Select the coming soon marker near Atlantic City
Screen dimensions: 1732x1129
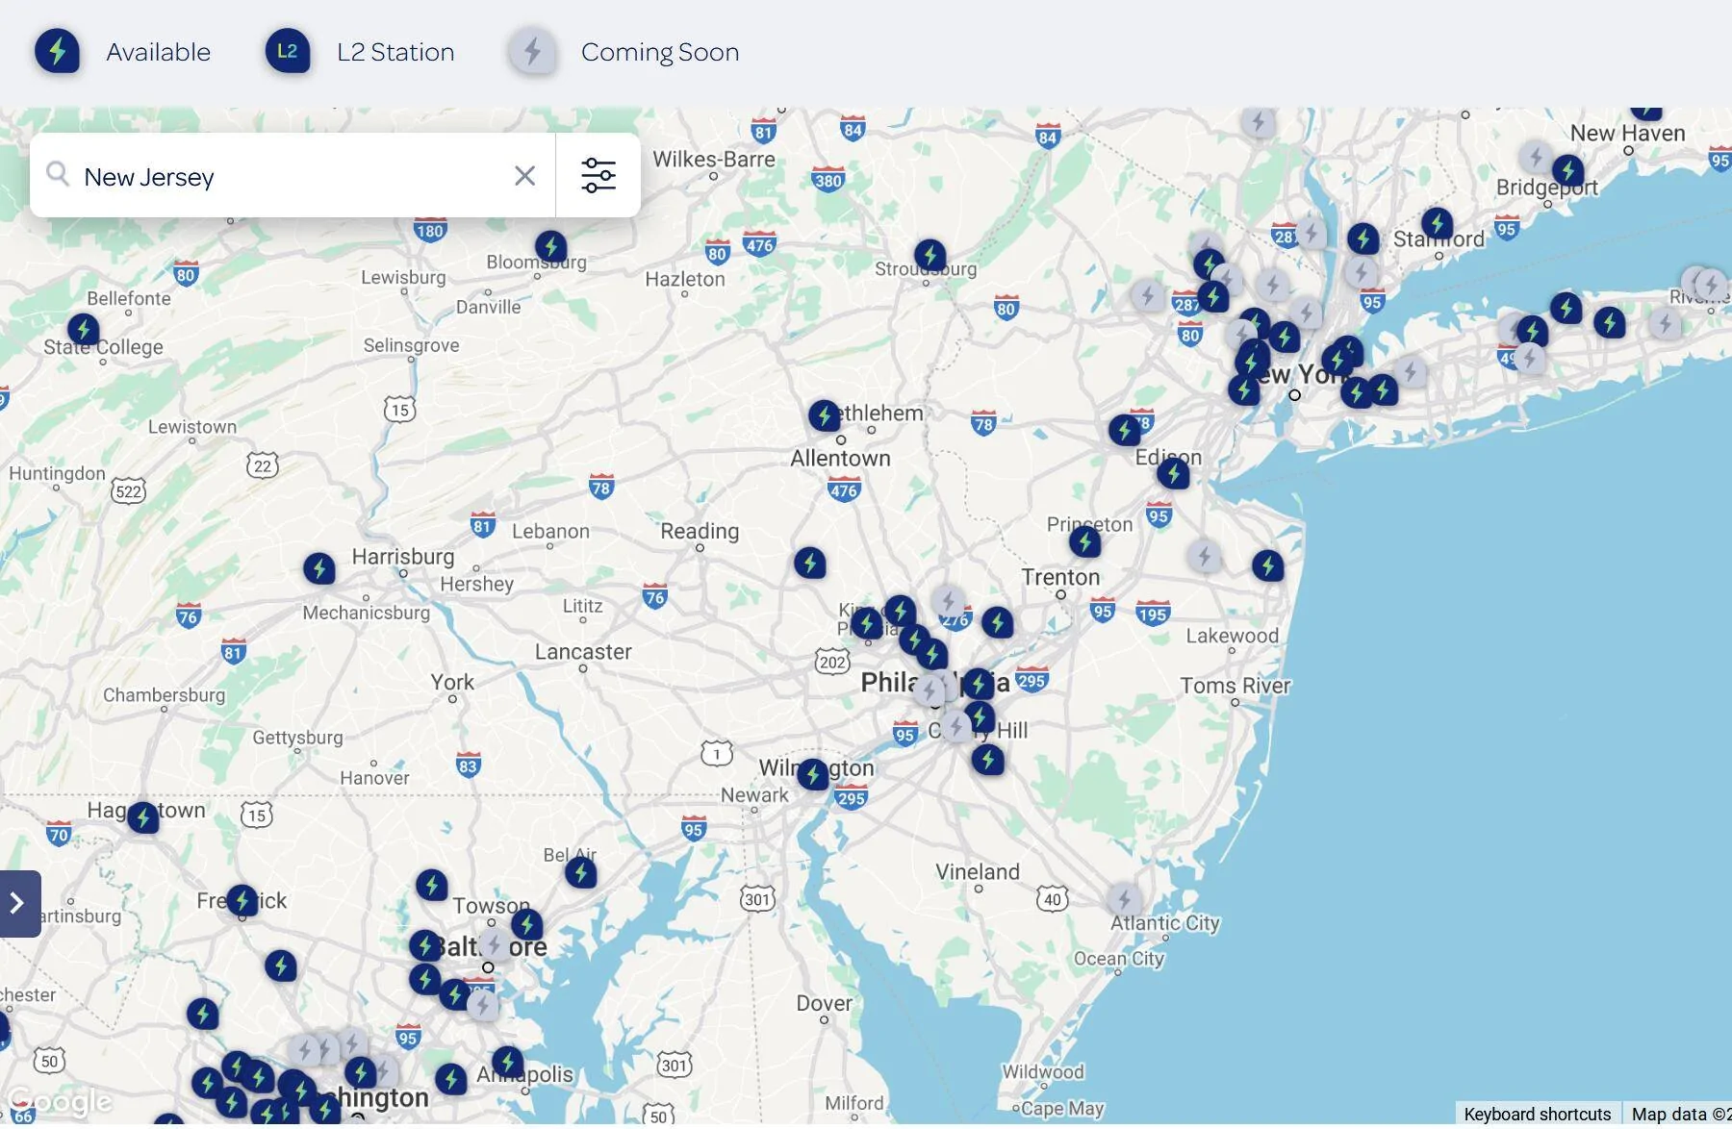(x=1124, y=901)
